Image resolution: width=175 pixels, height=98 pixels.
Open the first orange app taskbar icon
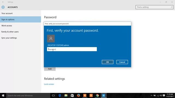(x=85, y=96)
